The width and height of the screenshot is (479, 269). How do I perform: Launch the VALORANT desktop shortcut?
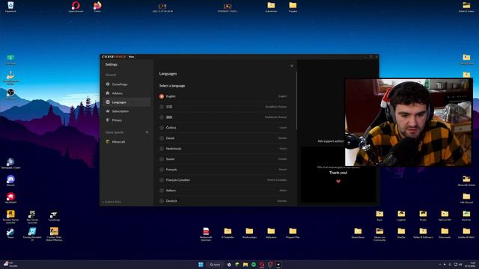click(x=10, y=198)
